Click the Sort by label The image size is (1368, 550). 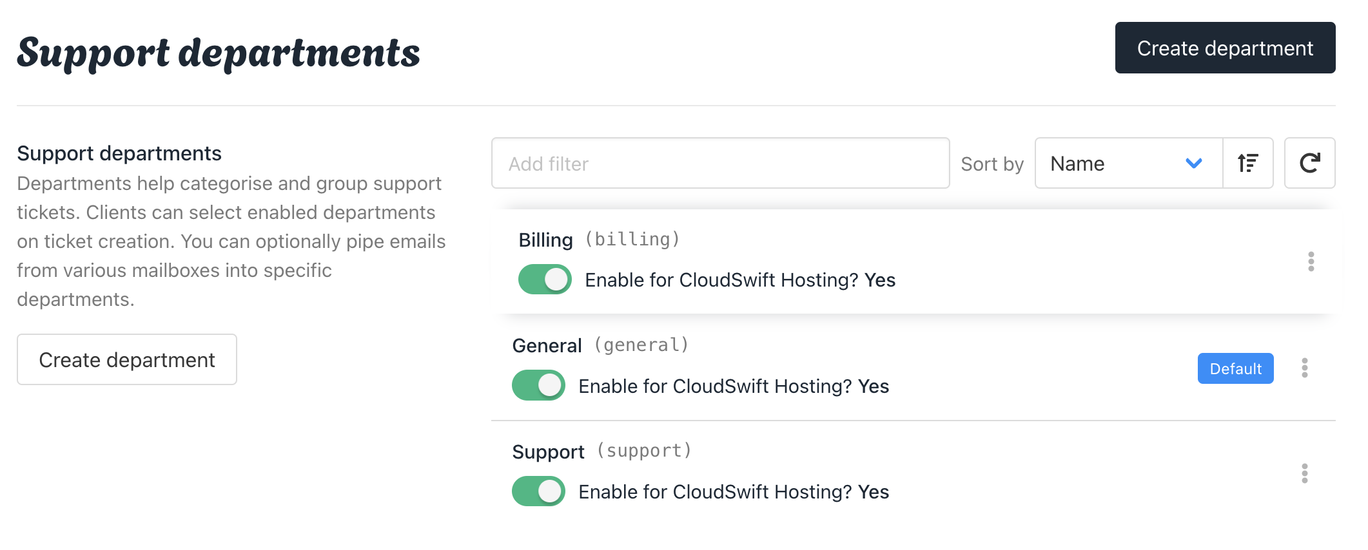coord(992,164)
